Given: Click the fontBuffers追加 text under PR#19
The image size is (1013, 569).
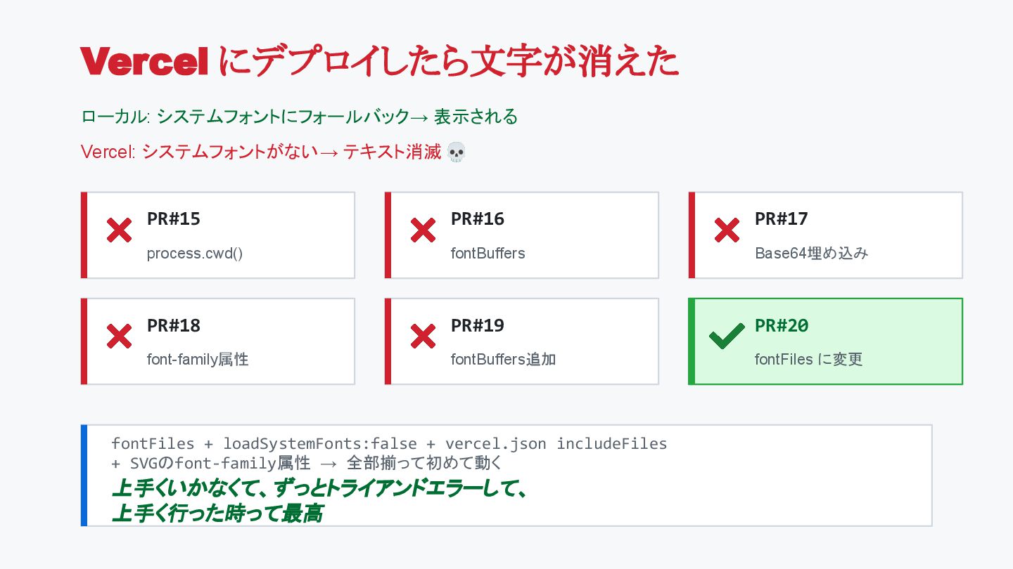Looking at the screenshot, I should pos(503,360).
